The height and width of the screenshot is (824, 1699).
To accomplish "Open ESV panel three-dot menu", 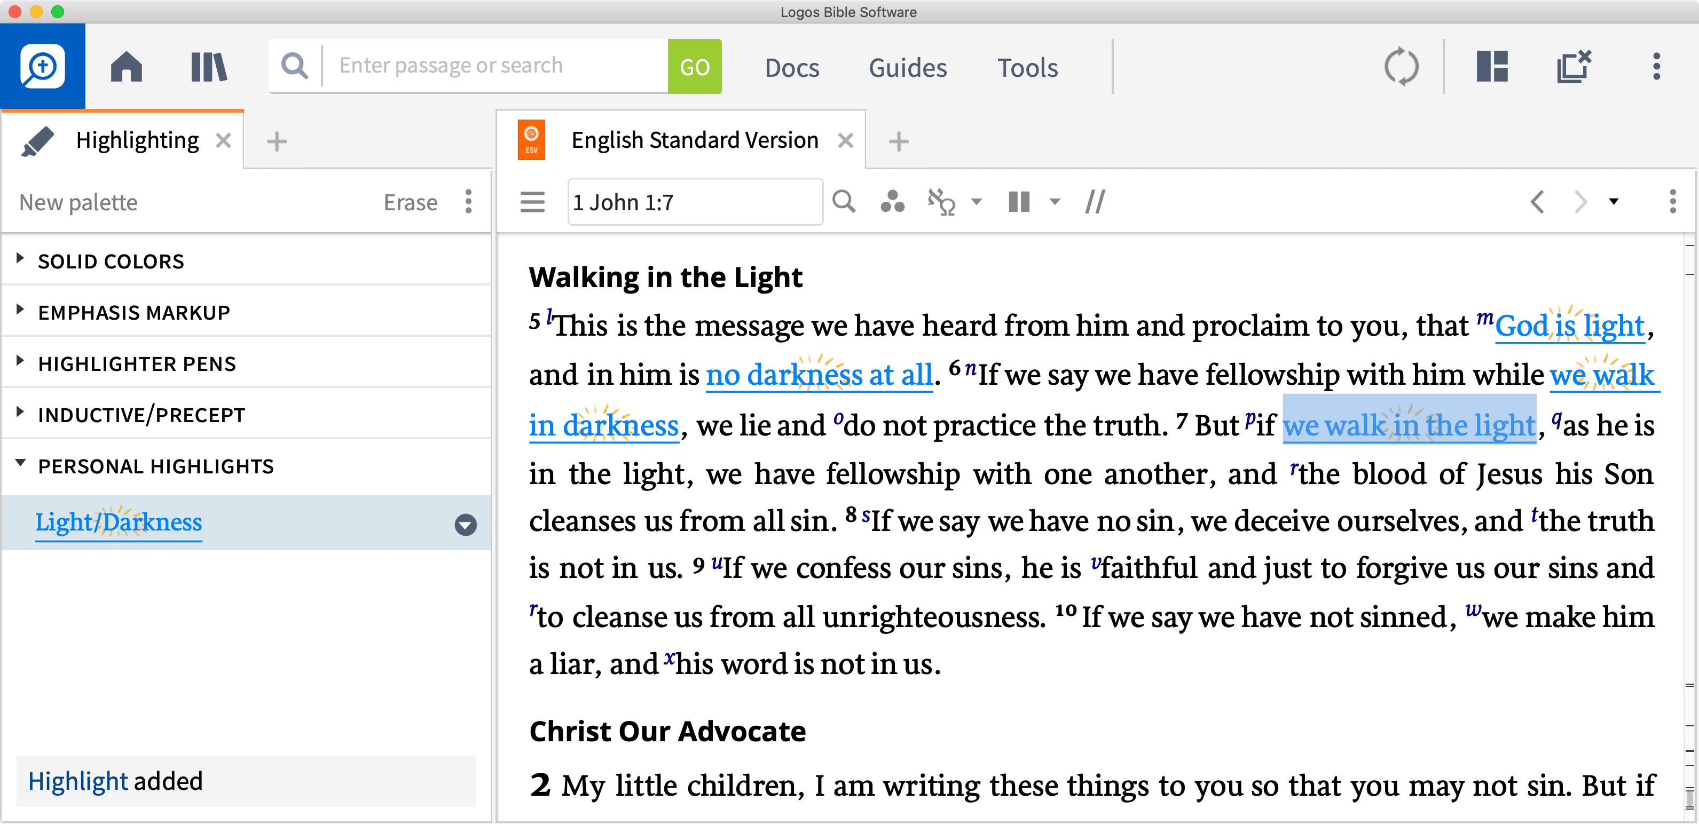I will click(x=1673, y=202).
